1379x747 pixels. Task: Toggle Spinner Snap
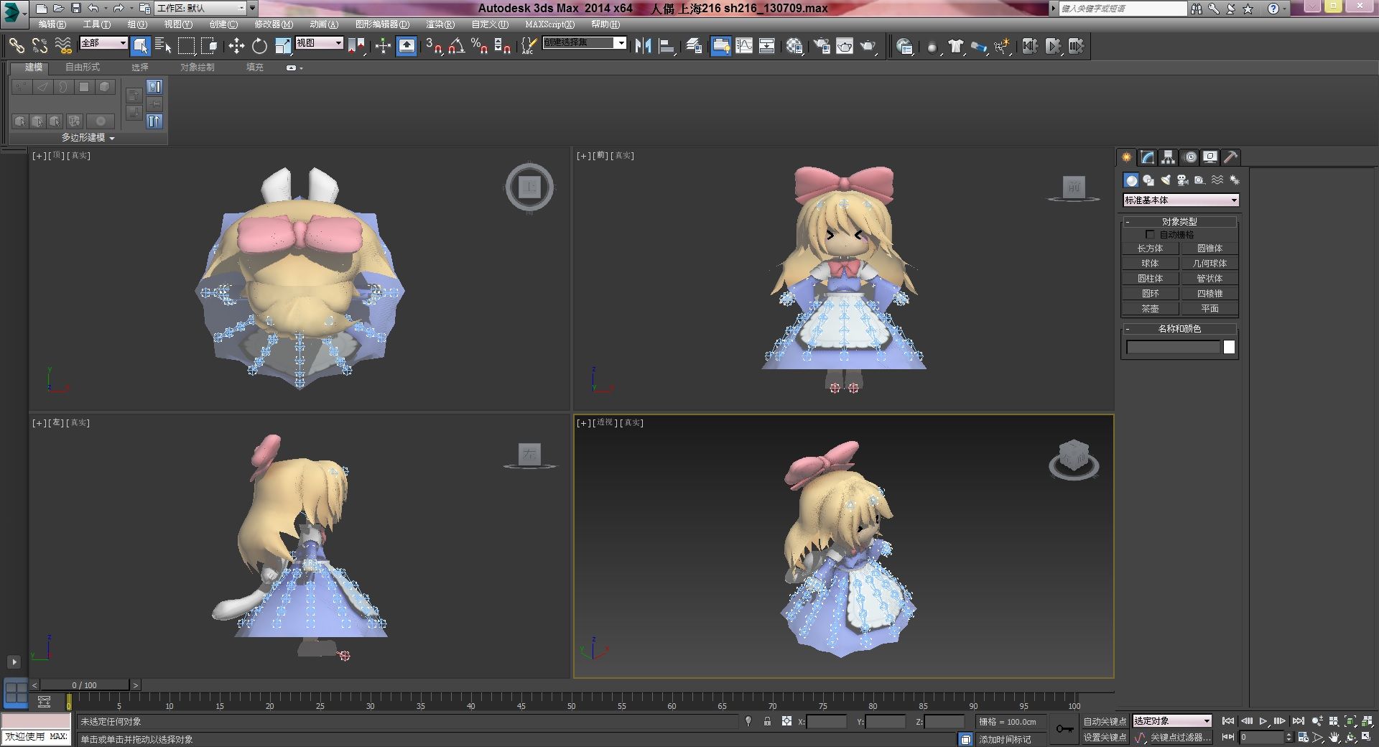point(503,46)
